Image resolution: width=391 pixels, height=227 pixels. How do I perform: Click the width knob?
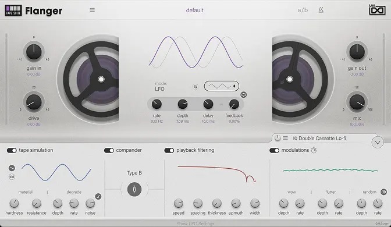pos(255,203)
